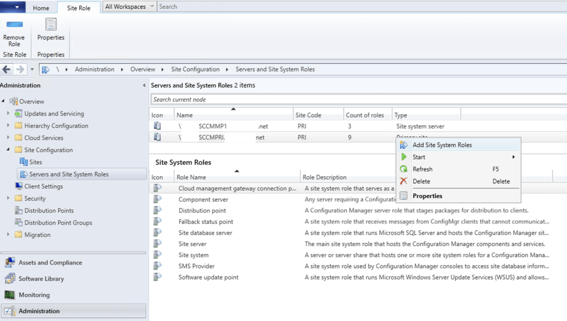Choose Add Site System Roles menu item
The height and width of the screenshot is (321, 567).
tap(442, 145)
